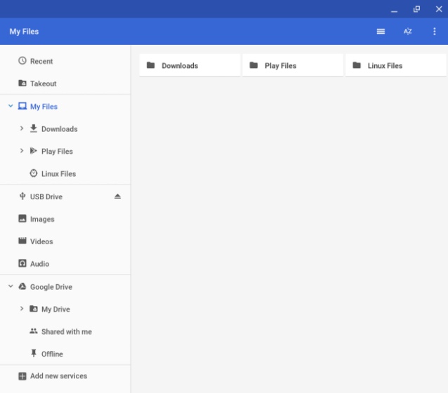
Task: Select Play Files in the sidebar tree
Action: pos(65,151)
